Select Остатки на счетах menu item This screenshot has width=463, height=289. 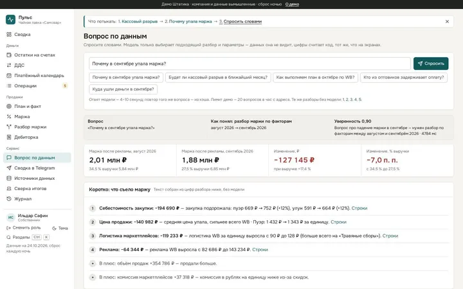[x=37, y=55]
